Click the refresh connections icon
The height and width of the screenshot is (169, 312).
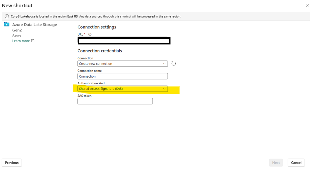point(174,64)
